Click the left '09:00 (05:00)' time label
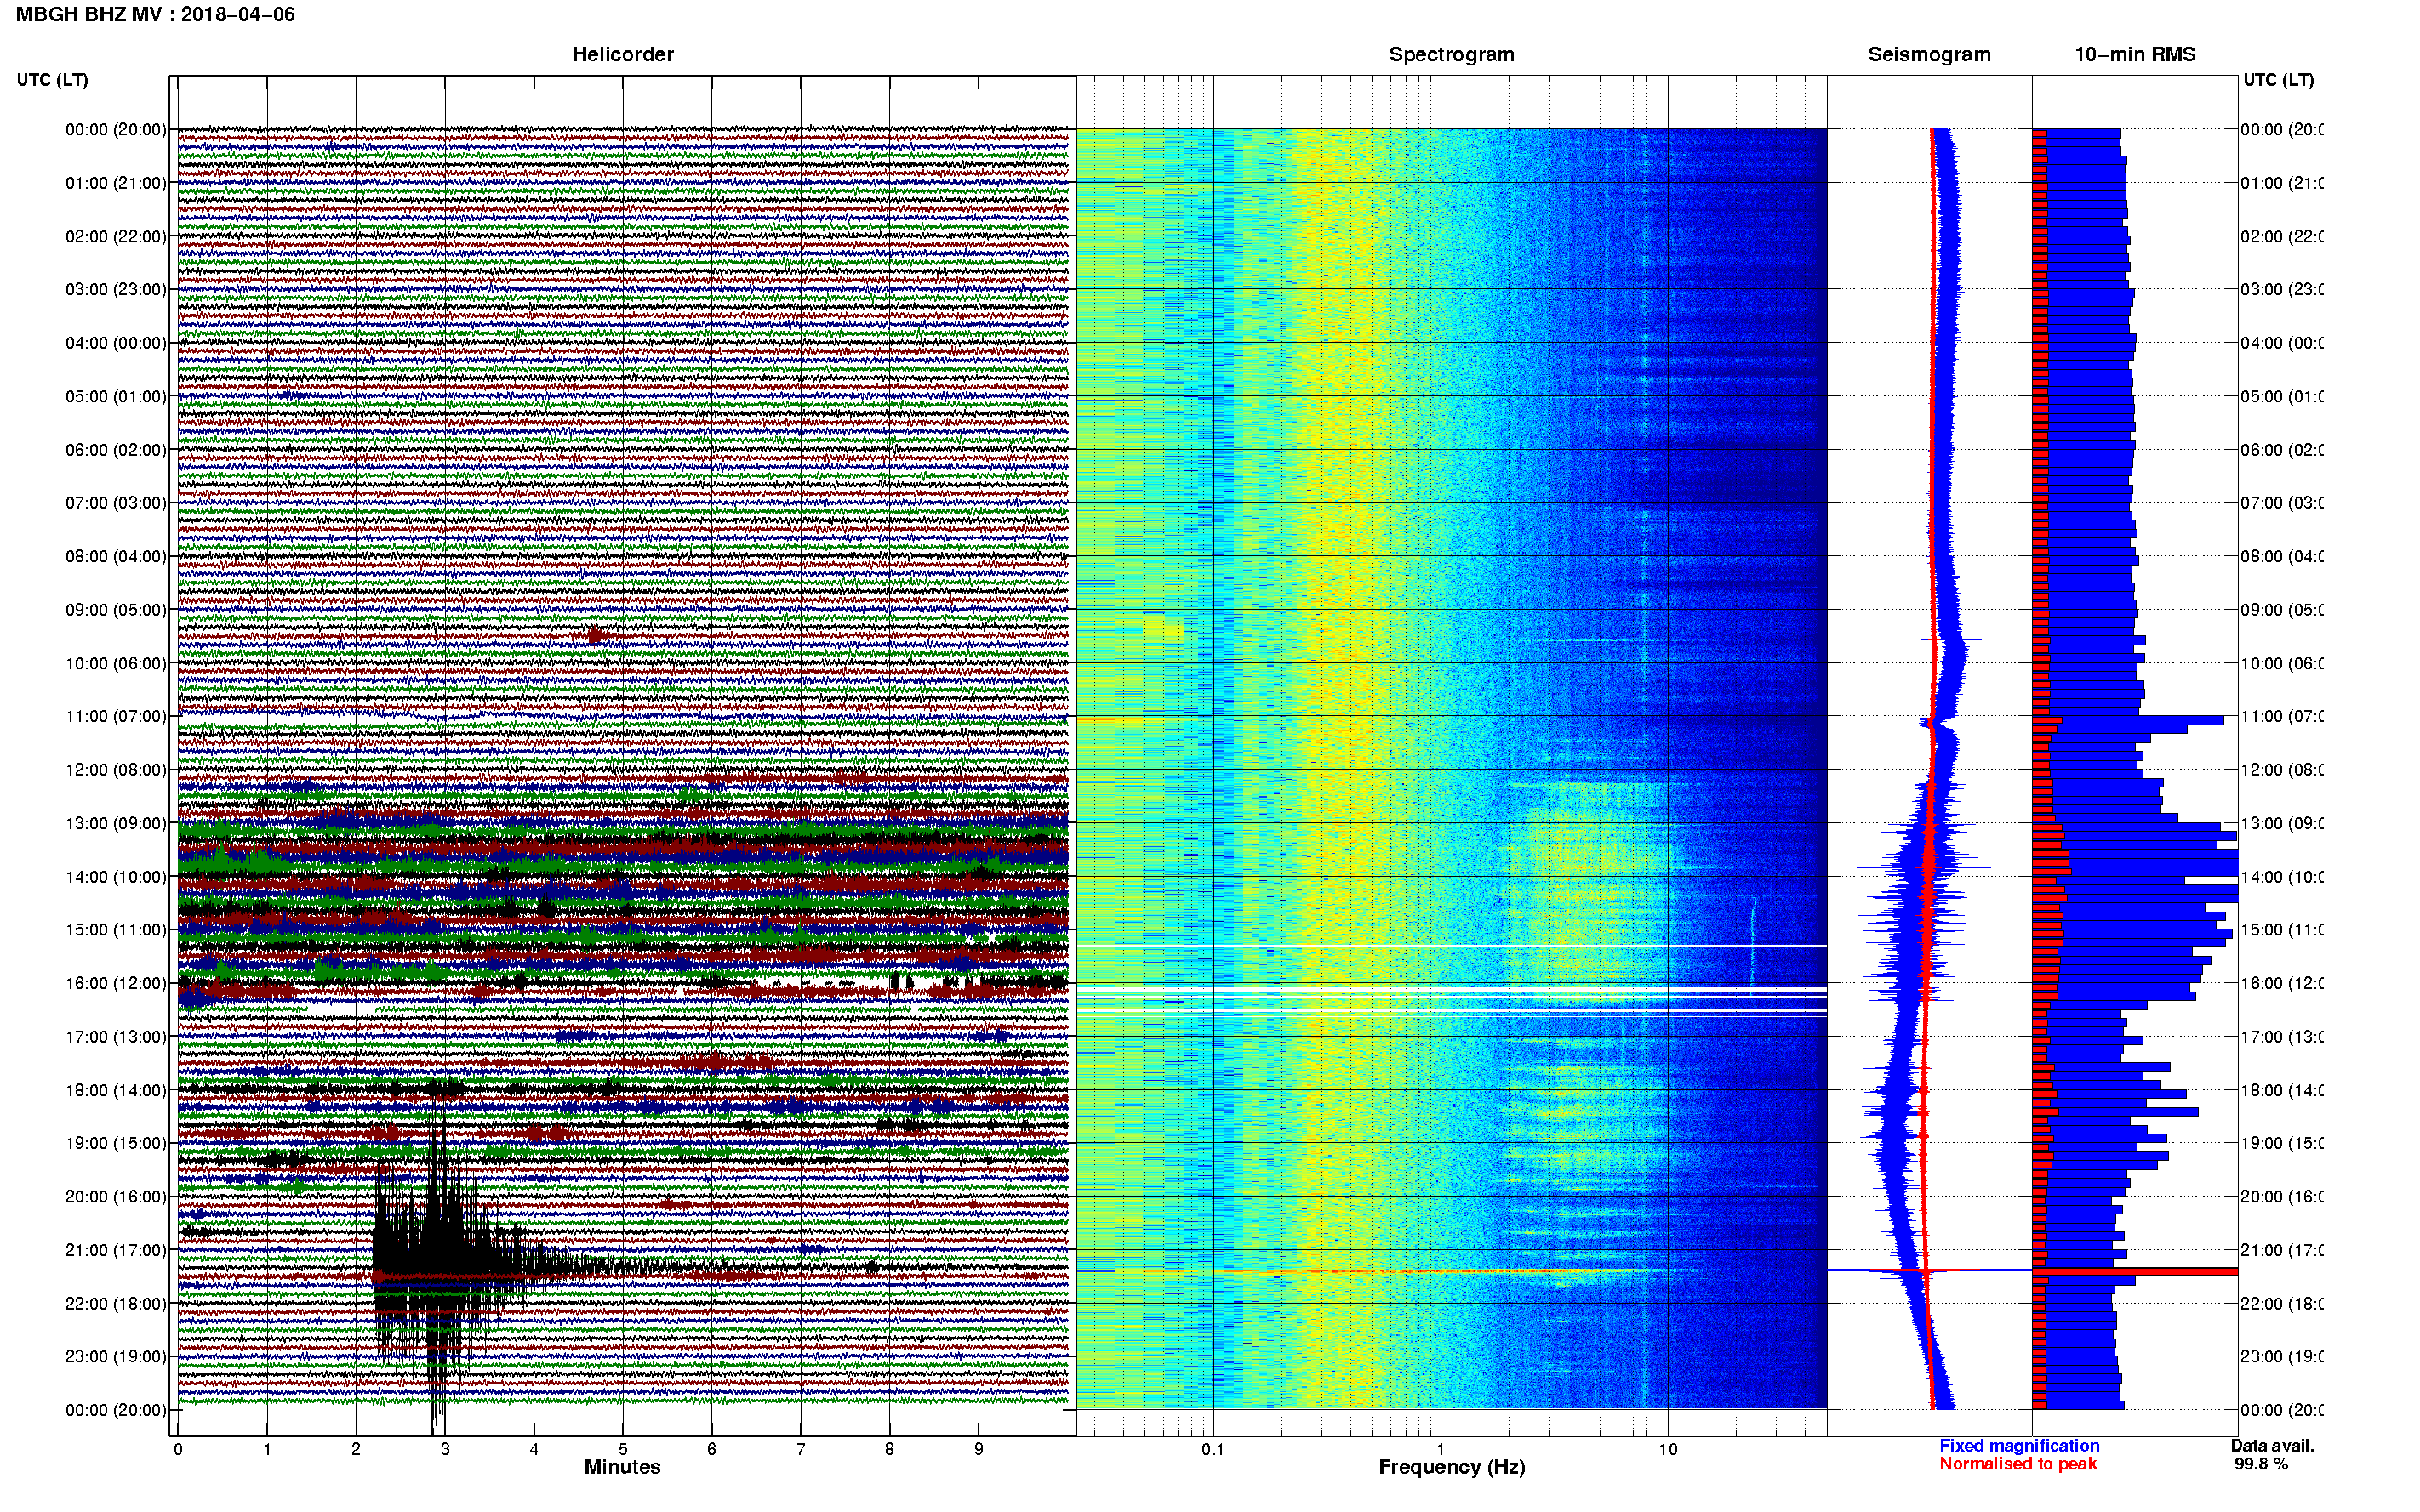 pyautogui.click(x=116, y=610)
